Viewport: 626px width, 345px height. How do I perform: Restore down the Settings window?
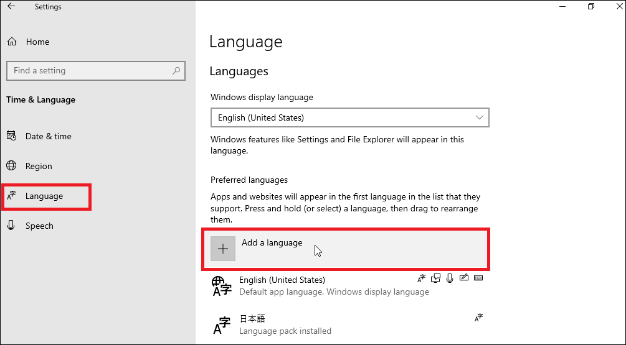click(590, 7)
